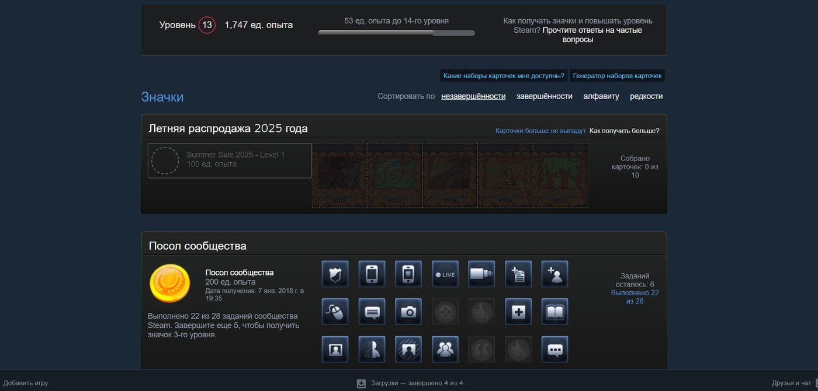This screenshot has width=818, height=391.
Task: Open the half-shaded person silhouette icon
Action: pos(372,349)
